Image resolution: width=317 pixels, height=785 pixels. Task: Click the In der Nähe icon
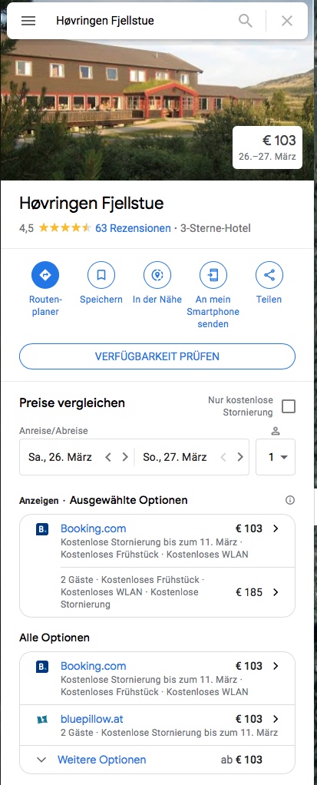point(157,275)
